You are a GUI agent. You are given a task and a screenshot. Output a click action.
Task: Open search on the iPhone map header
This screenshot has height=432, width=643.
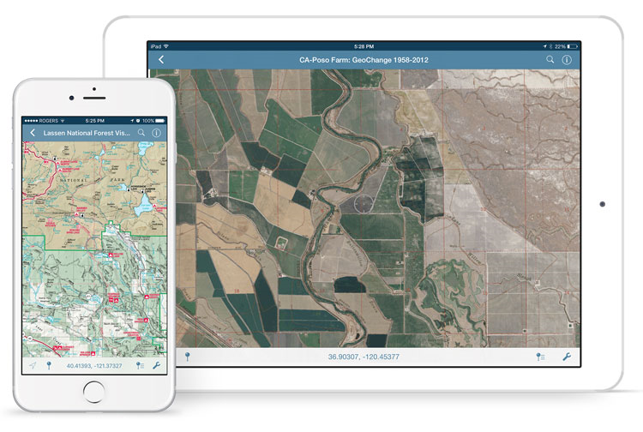(141, 134)
